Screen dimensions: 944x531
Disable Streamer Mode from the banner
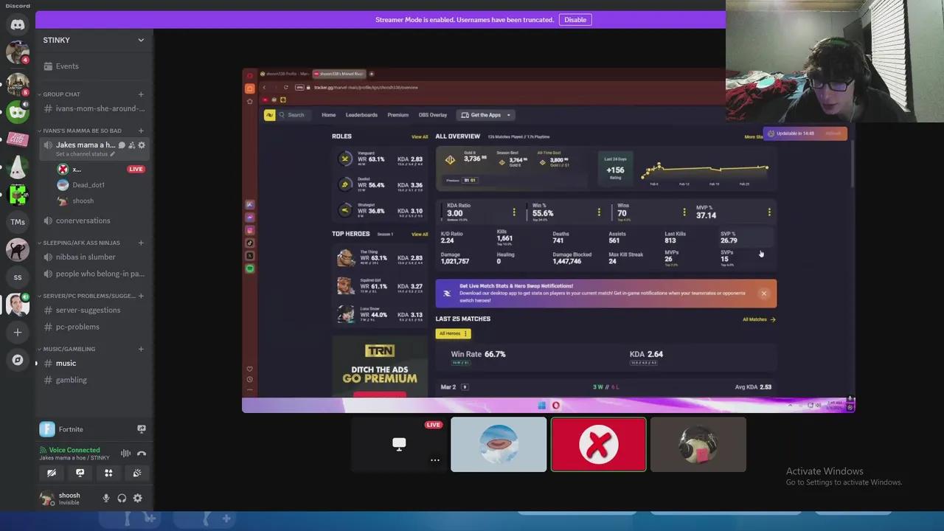[x=575, y=20]
